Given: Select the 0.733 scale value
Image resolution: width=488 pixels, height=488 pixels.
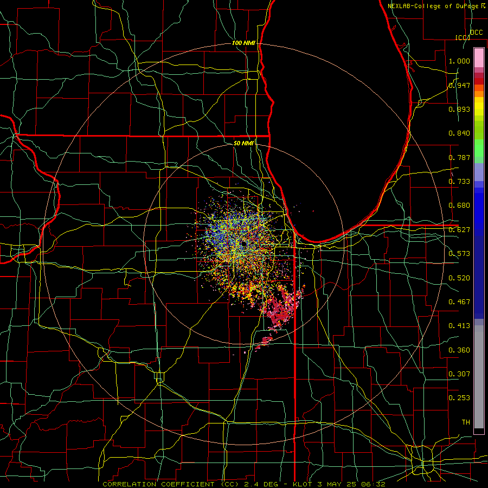Looking at the screenshot, I should click(459, 182).
